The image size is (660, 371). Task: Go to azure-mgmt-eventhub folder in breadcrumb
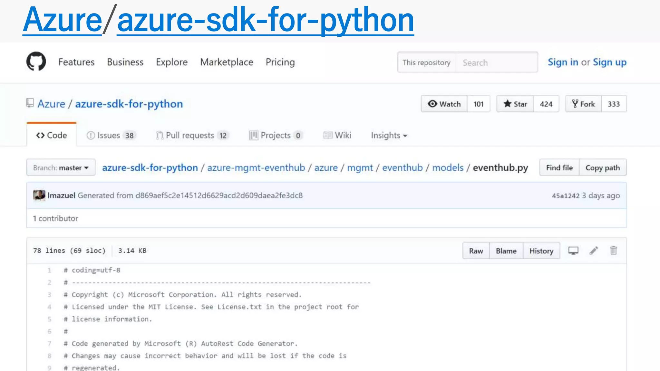(256, 167)
